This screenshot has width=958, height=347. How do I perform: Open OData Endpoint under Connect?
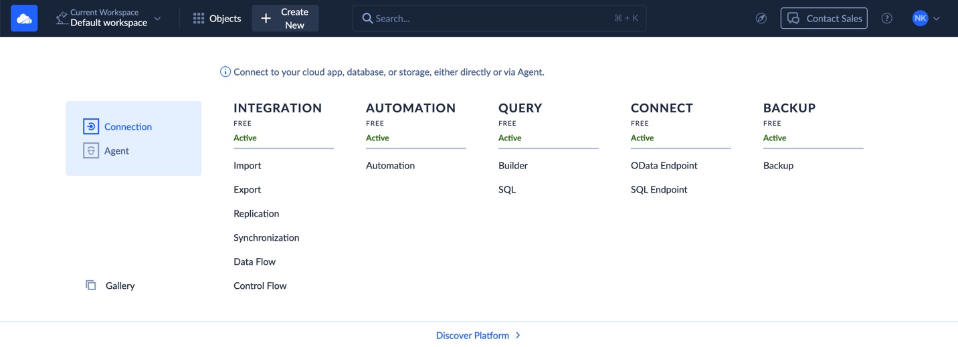664,165
